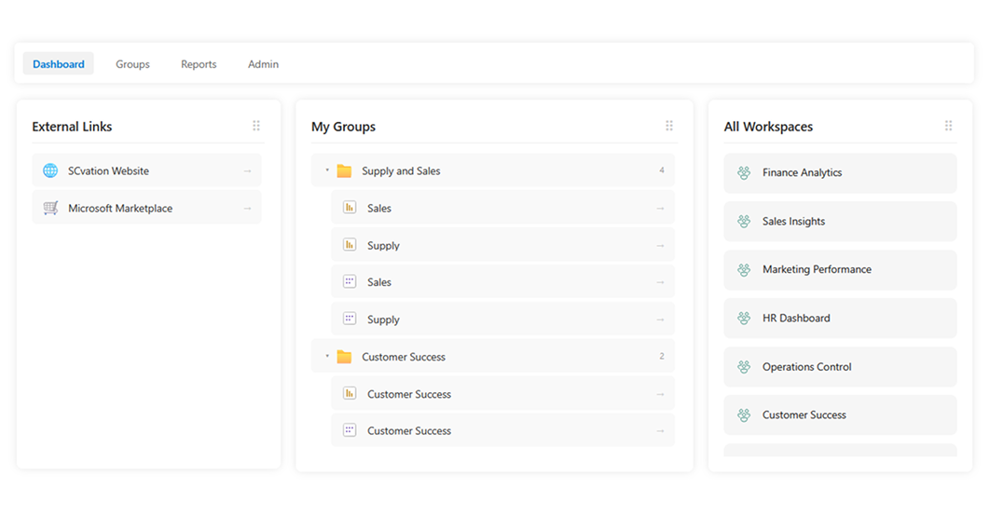
Task: Open the HR Dashboard workspace
Action: tap(840, 319)
